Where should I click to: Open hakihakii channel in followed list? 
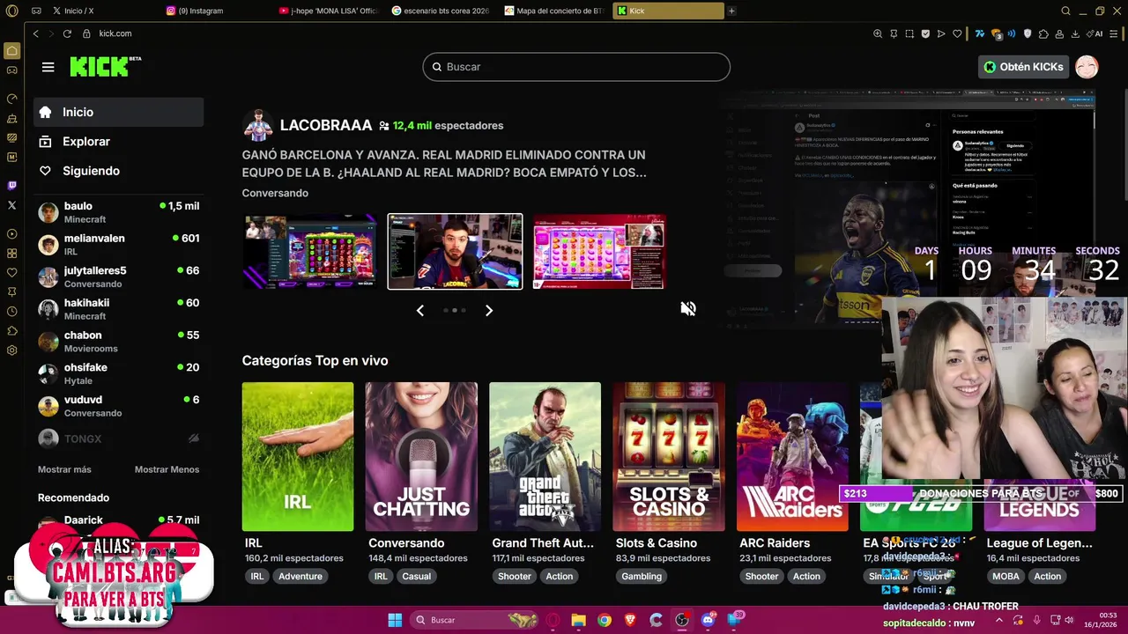[x=119, y=309]
